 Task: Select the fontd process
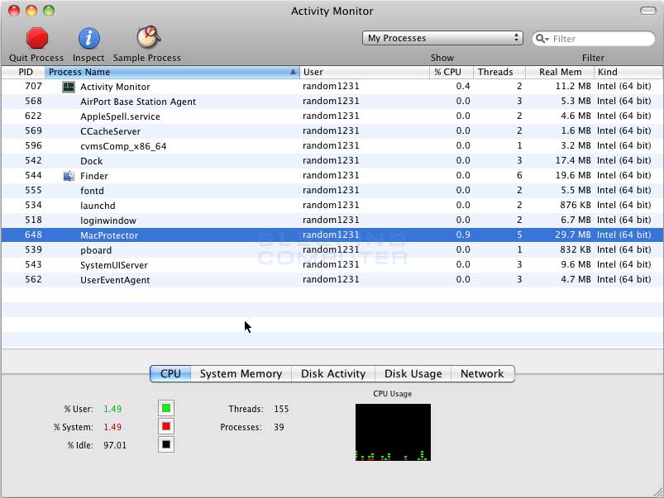[x=332, y=191]
